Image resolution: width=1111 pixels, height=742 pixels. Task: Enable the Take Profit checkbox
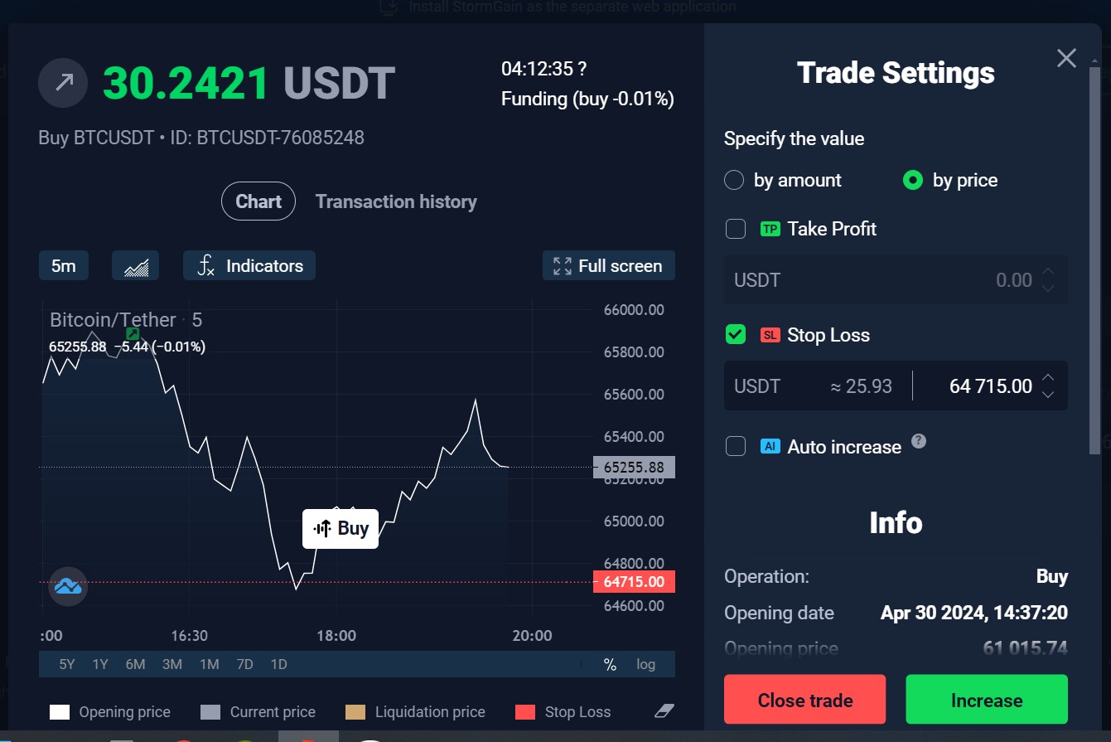tap(736, 229)
